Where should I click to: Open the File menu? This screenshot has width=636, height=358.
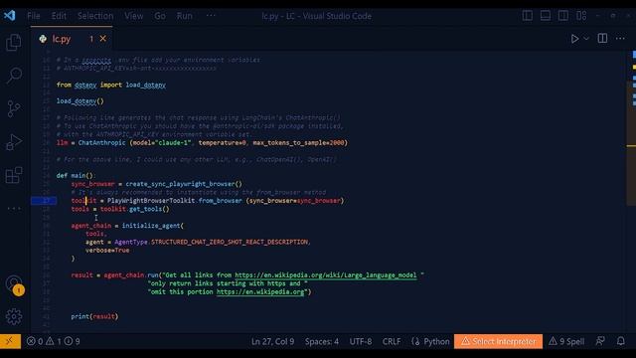point(34,16)
